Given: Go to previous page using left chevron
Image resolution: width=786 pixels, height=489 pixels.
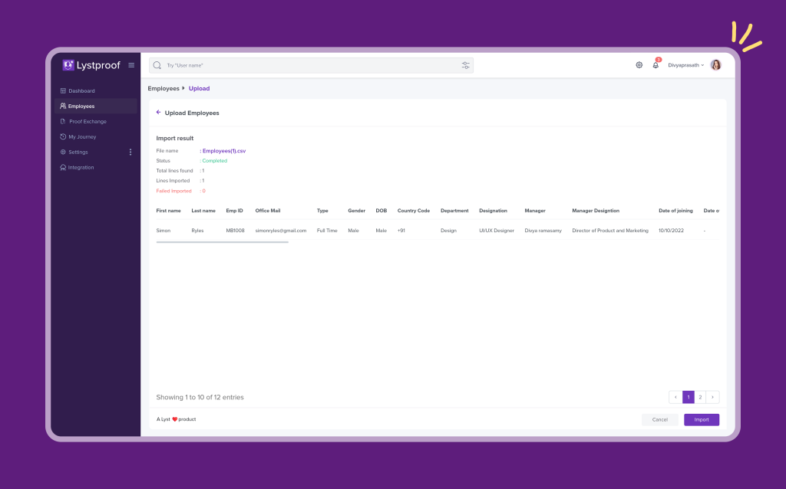Looking at the screenshot, I should coord(675,397).
